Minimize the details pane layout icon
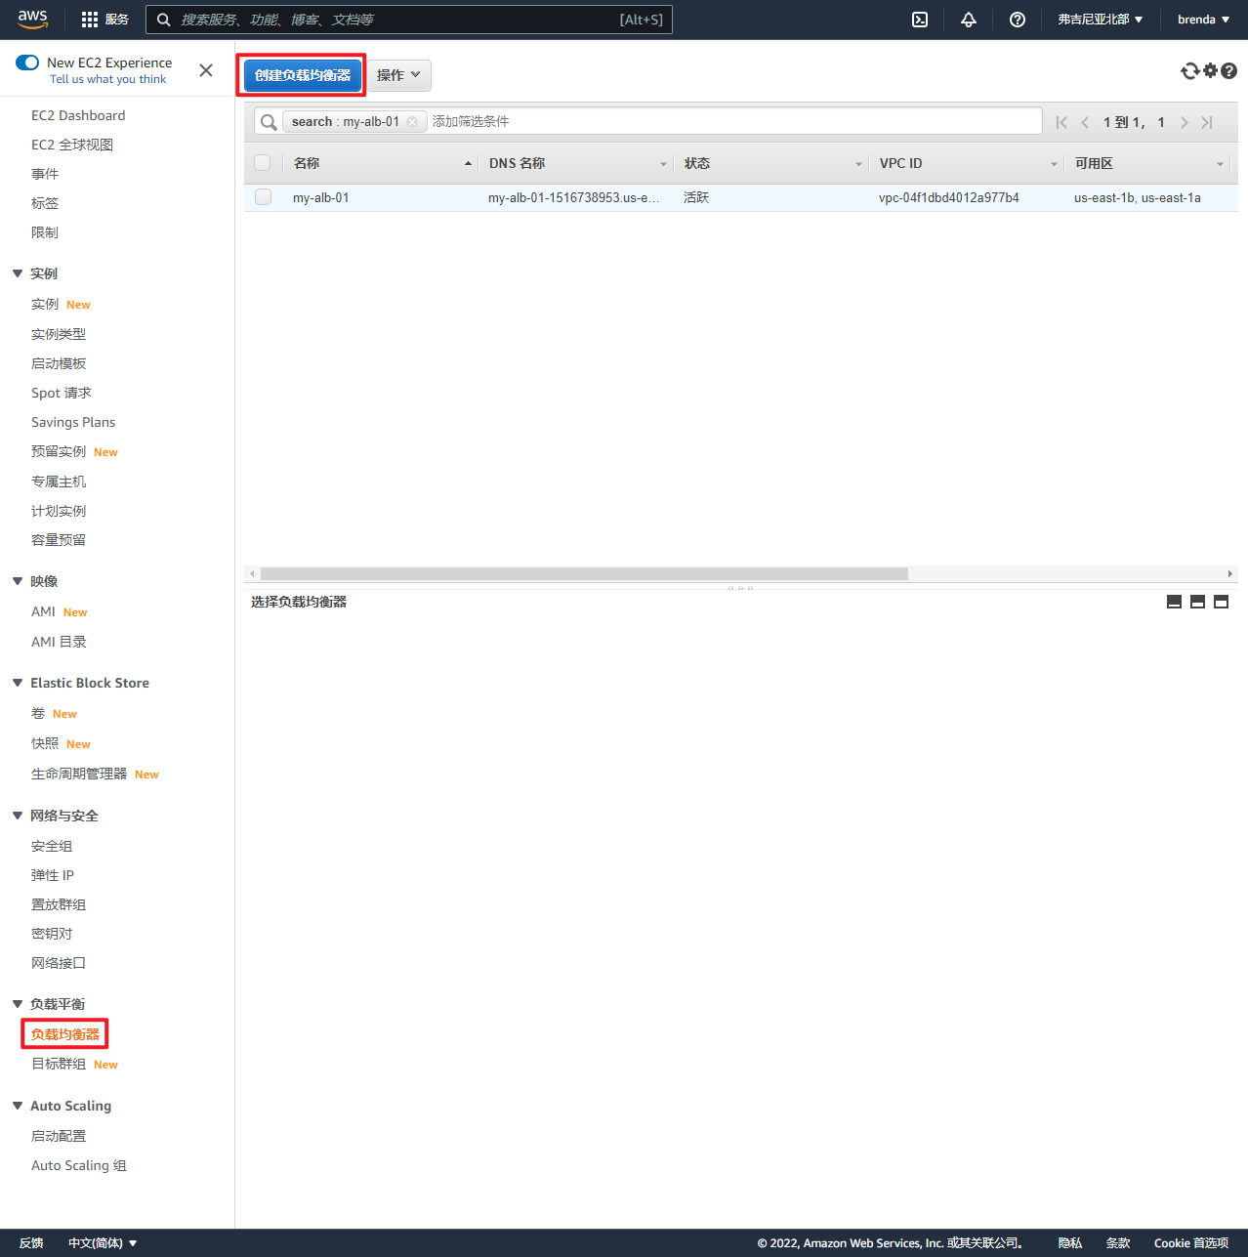This screenshot has width=1248, height=1257. (x=1175, y=602)
